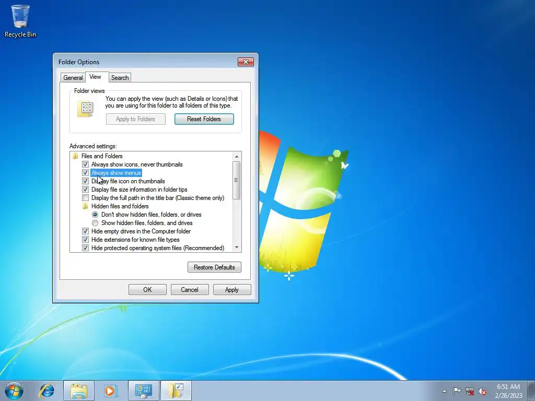Toggle Display file size information in folder tips
The width and height of the screenshot is (535, 401).
pyautogui.click(x=85, y=190)
